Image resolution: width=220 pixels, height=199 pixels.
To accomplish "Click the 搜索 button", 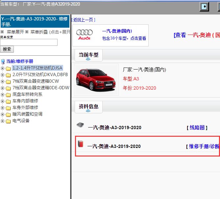I will pyautogui.click(x=7, y=49).
